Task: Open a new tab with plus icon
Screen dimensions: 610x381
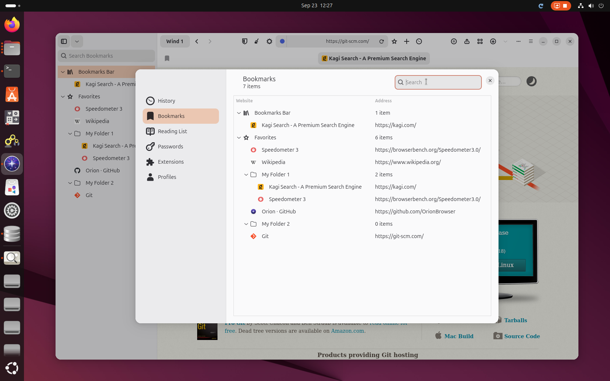Action: coord(407,41)
